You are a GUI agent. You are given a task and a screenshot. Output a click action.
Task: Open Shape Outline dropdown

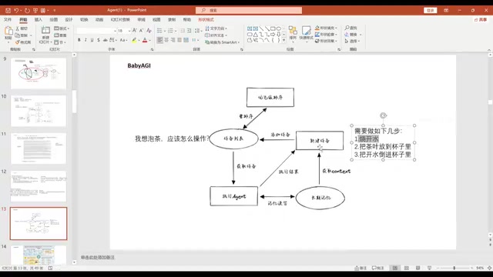[x=326, y=35]
